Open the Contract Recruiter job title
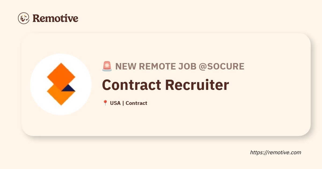322x169 pixels. click(166, 84)
